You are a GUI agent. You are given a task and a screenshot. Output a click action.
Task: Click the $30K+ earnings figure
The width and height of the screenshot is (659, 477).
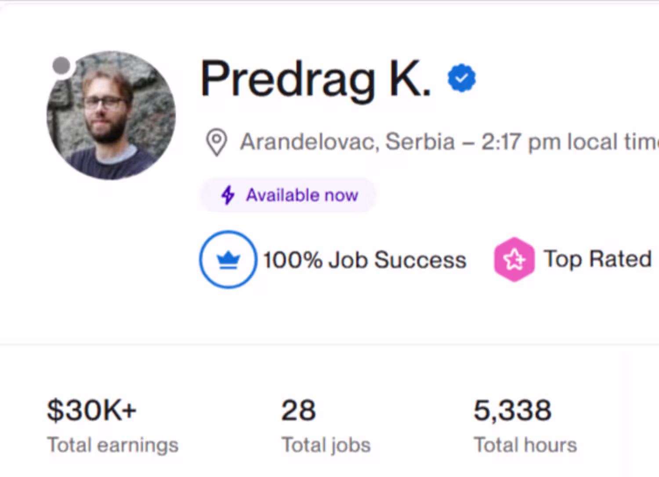click(x=92, y=410)
